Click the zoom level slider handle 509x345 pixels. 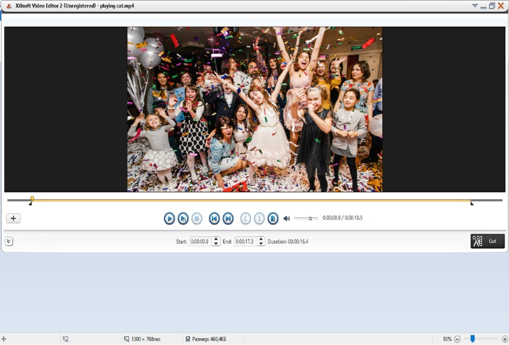tap(473, 339)
